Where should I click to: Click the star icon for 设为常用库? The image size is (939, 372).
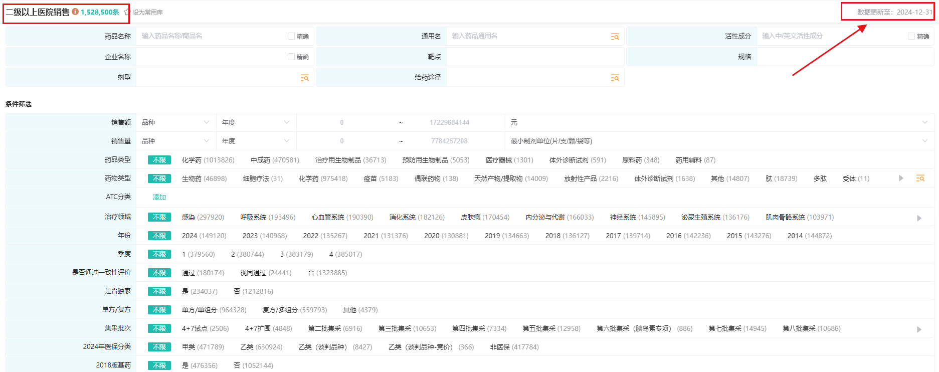point(127,12)
